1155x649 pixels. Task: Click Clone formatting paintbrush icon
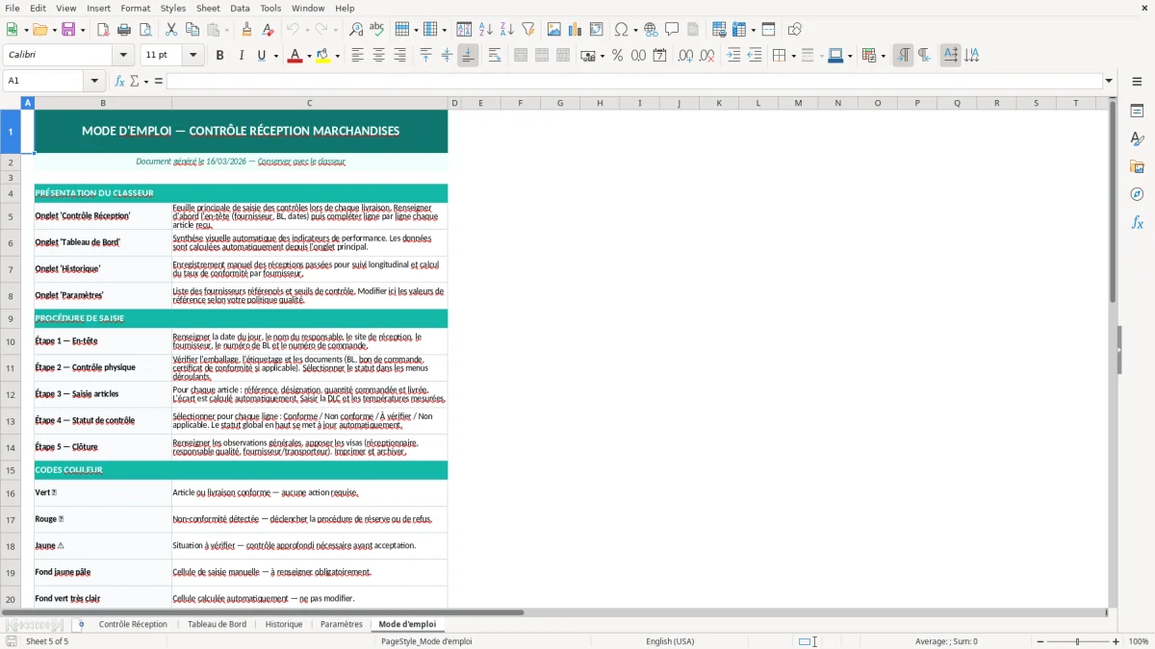pyautogui.click(x=246, y=30)
